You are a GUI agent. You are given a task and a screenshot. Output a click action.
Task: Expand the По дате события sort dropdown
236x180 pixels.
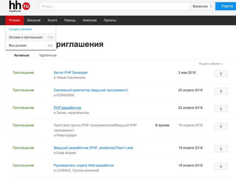point(211,64)
